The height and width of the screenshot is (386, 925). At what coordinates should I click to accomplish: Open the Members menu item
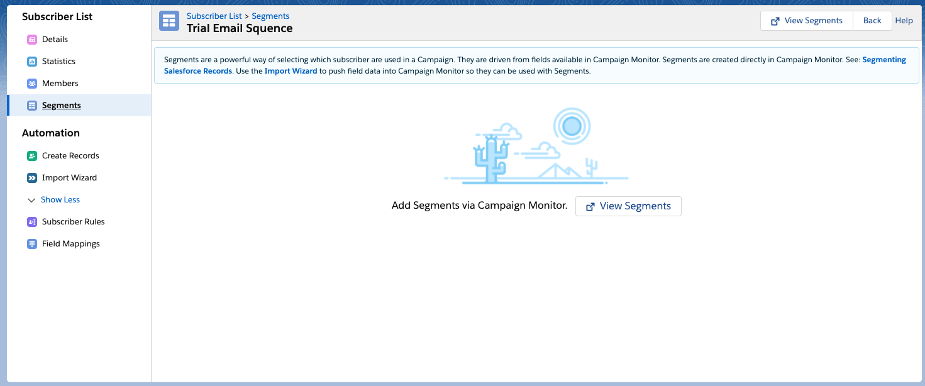click(x=60, y=84)
